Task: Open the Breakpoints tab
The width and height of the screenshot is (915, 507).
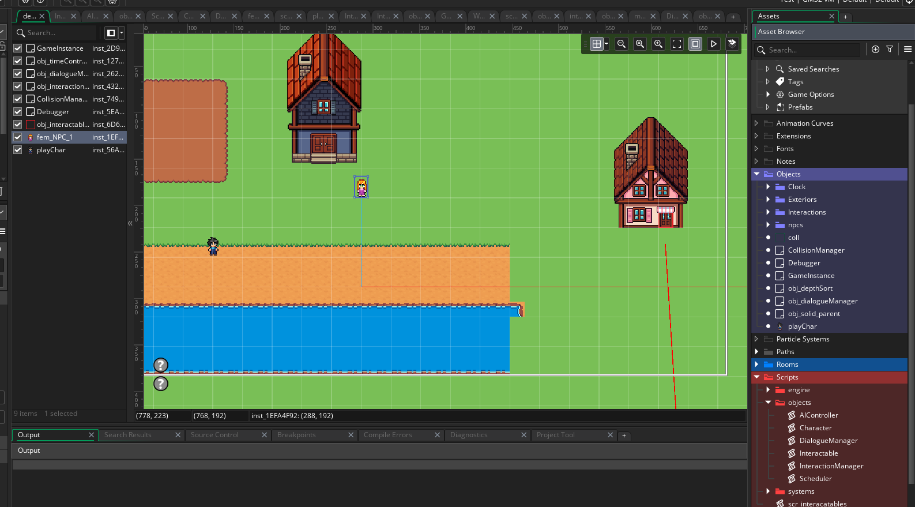Action: pos(296,435)
